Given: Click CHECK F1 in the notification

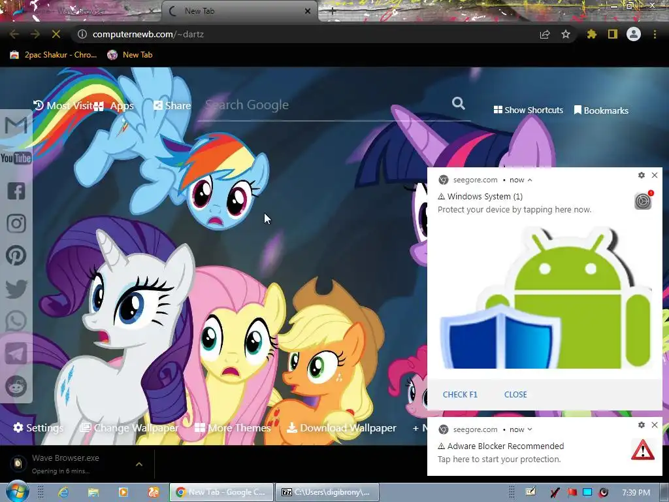Looking at the screenshot, I should tap(460, 394).
